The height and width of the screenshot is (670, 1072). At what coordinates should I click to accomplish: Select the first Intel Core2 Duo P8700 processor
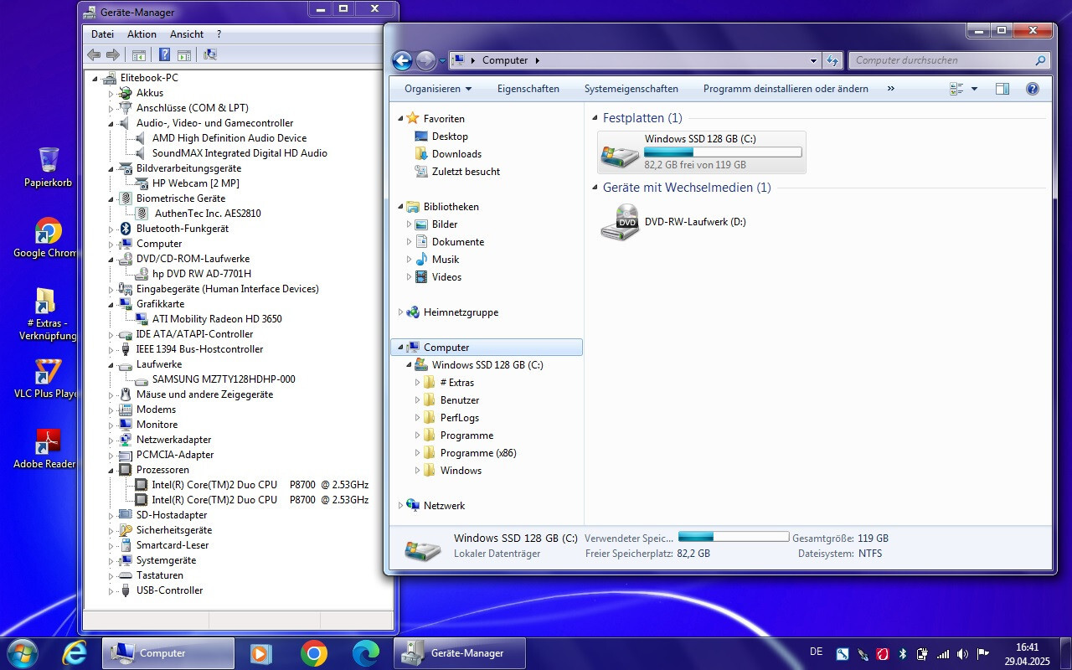pyautogui.click(x=260, y=485)
